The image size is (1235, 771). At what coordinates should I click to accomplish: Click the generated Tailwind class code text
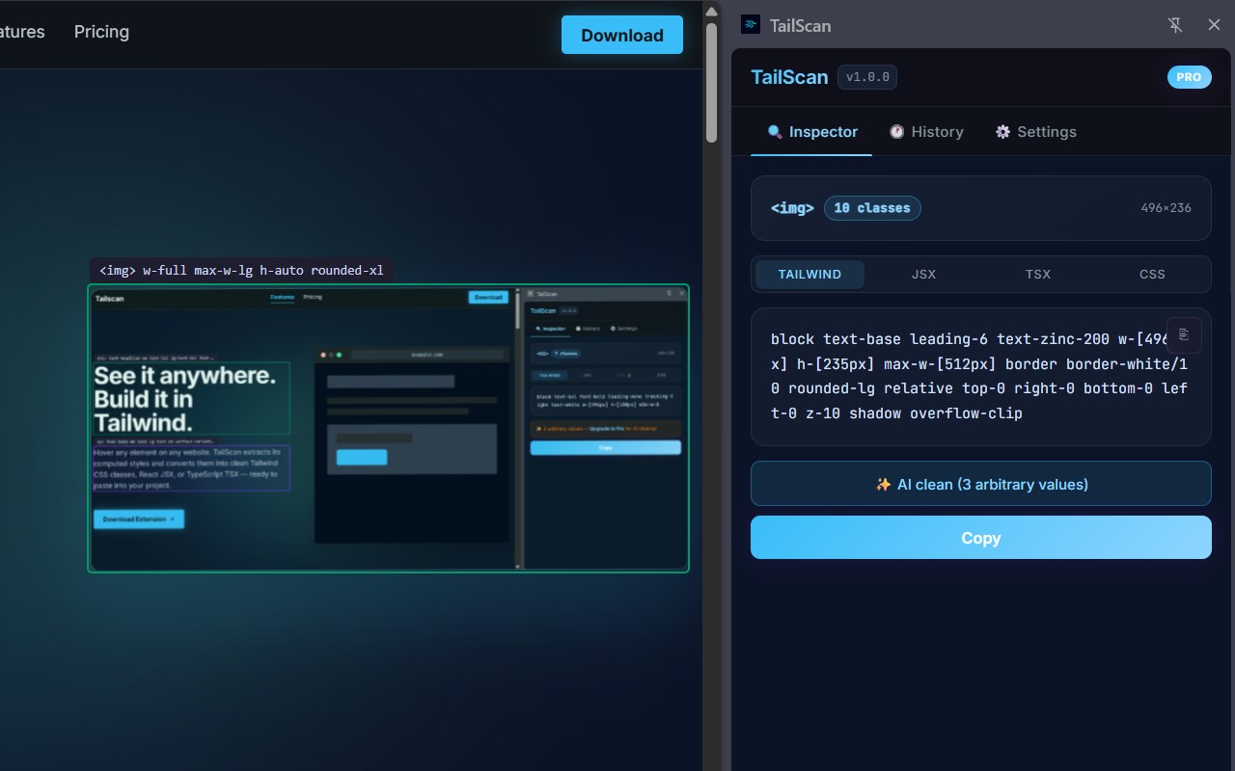click(979, 377)
